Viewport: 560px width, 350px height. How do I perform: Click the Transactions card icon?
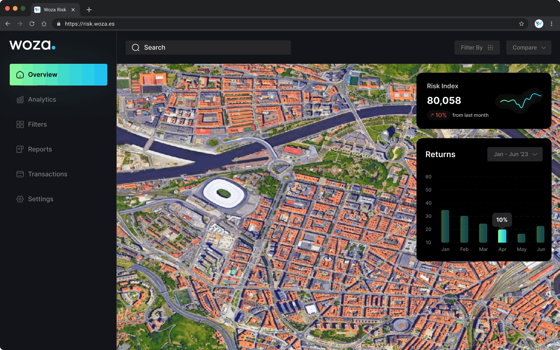[x=20, y=174]
